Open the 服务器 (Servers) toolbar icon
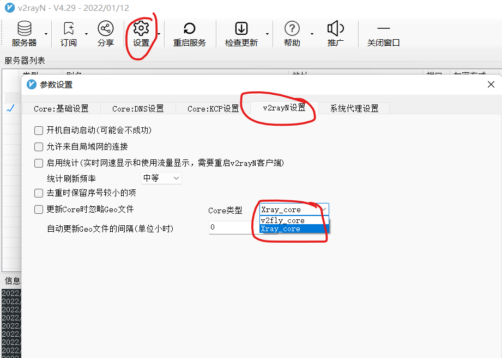This screenshot has width=502, height=358. point(25,28)
